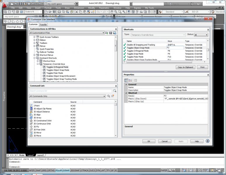Open the All Commands Only filter dropdown
The width and height of the screenshot is (226, 175).
tap(67, 96)
